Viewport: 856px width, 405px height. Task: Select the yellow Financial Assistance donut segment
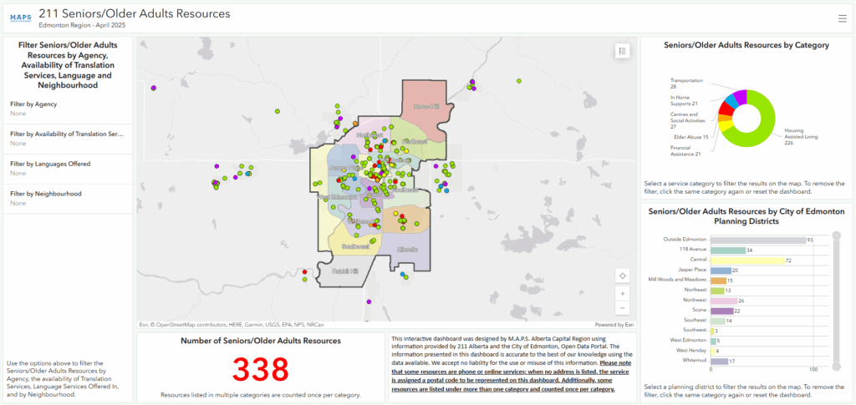tap(726, 126)
